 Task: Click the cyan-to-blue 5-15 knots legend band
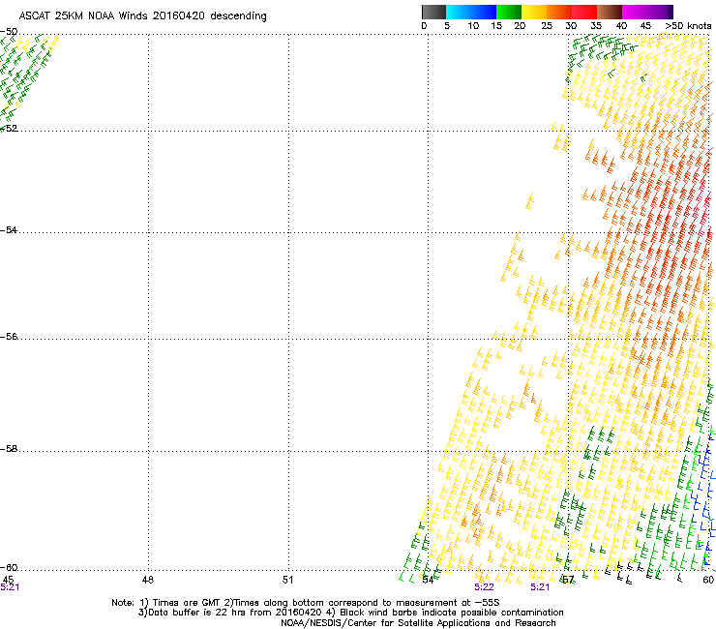(471, 12)
